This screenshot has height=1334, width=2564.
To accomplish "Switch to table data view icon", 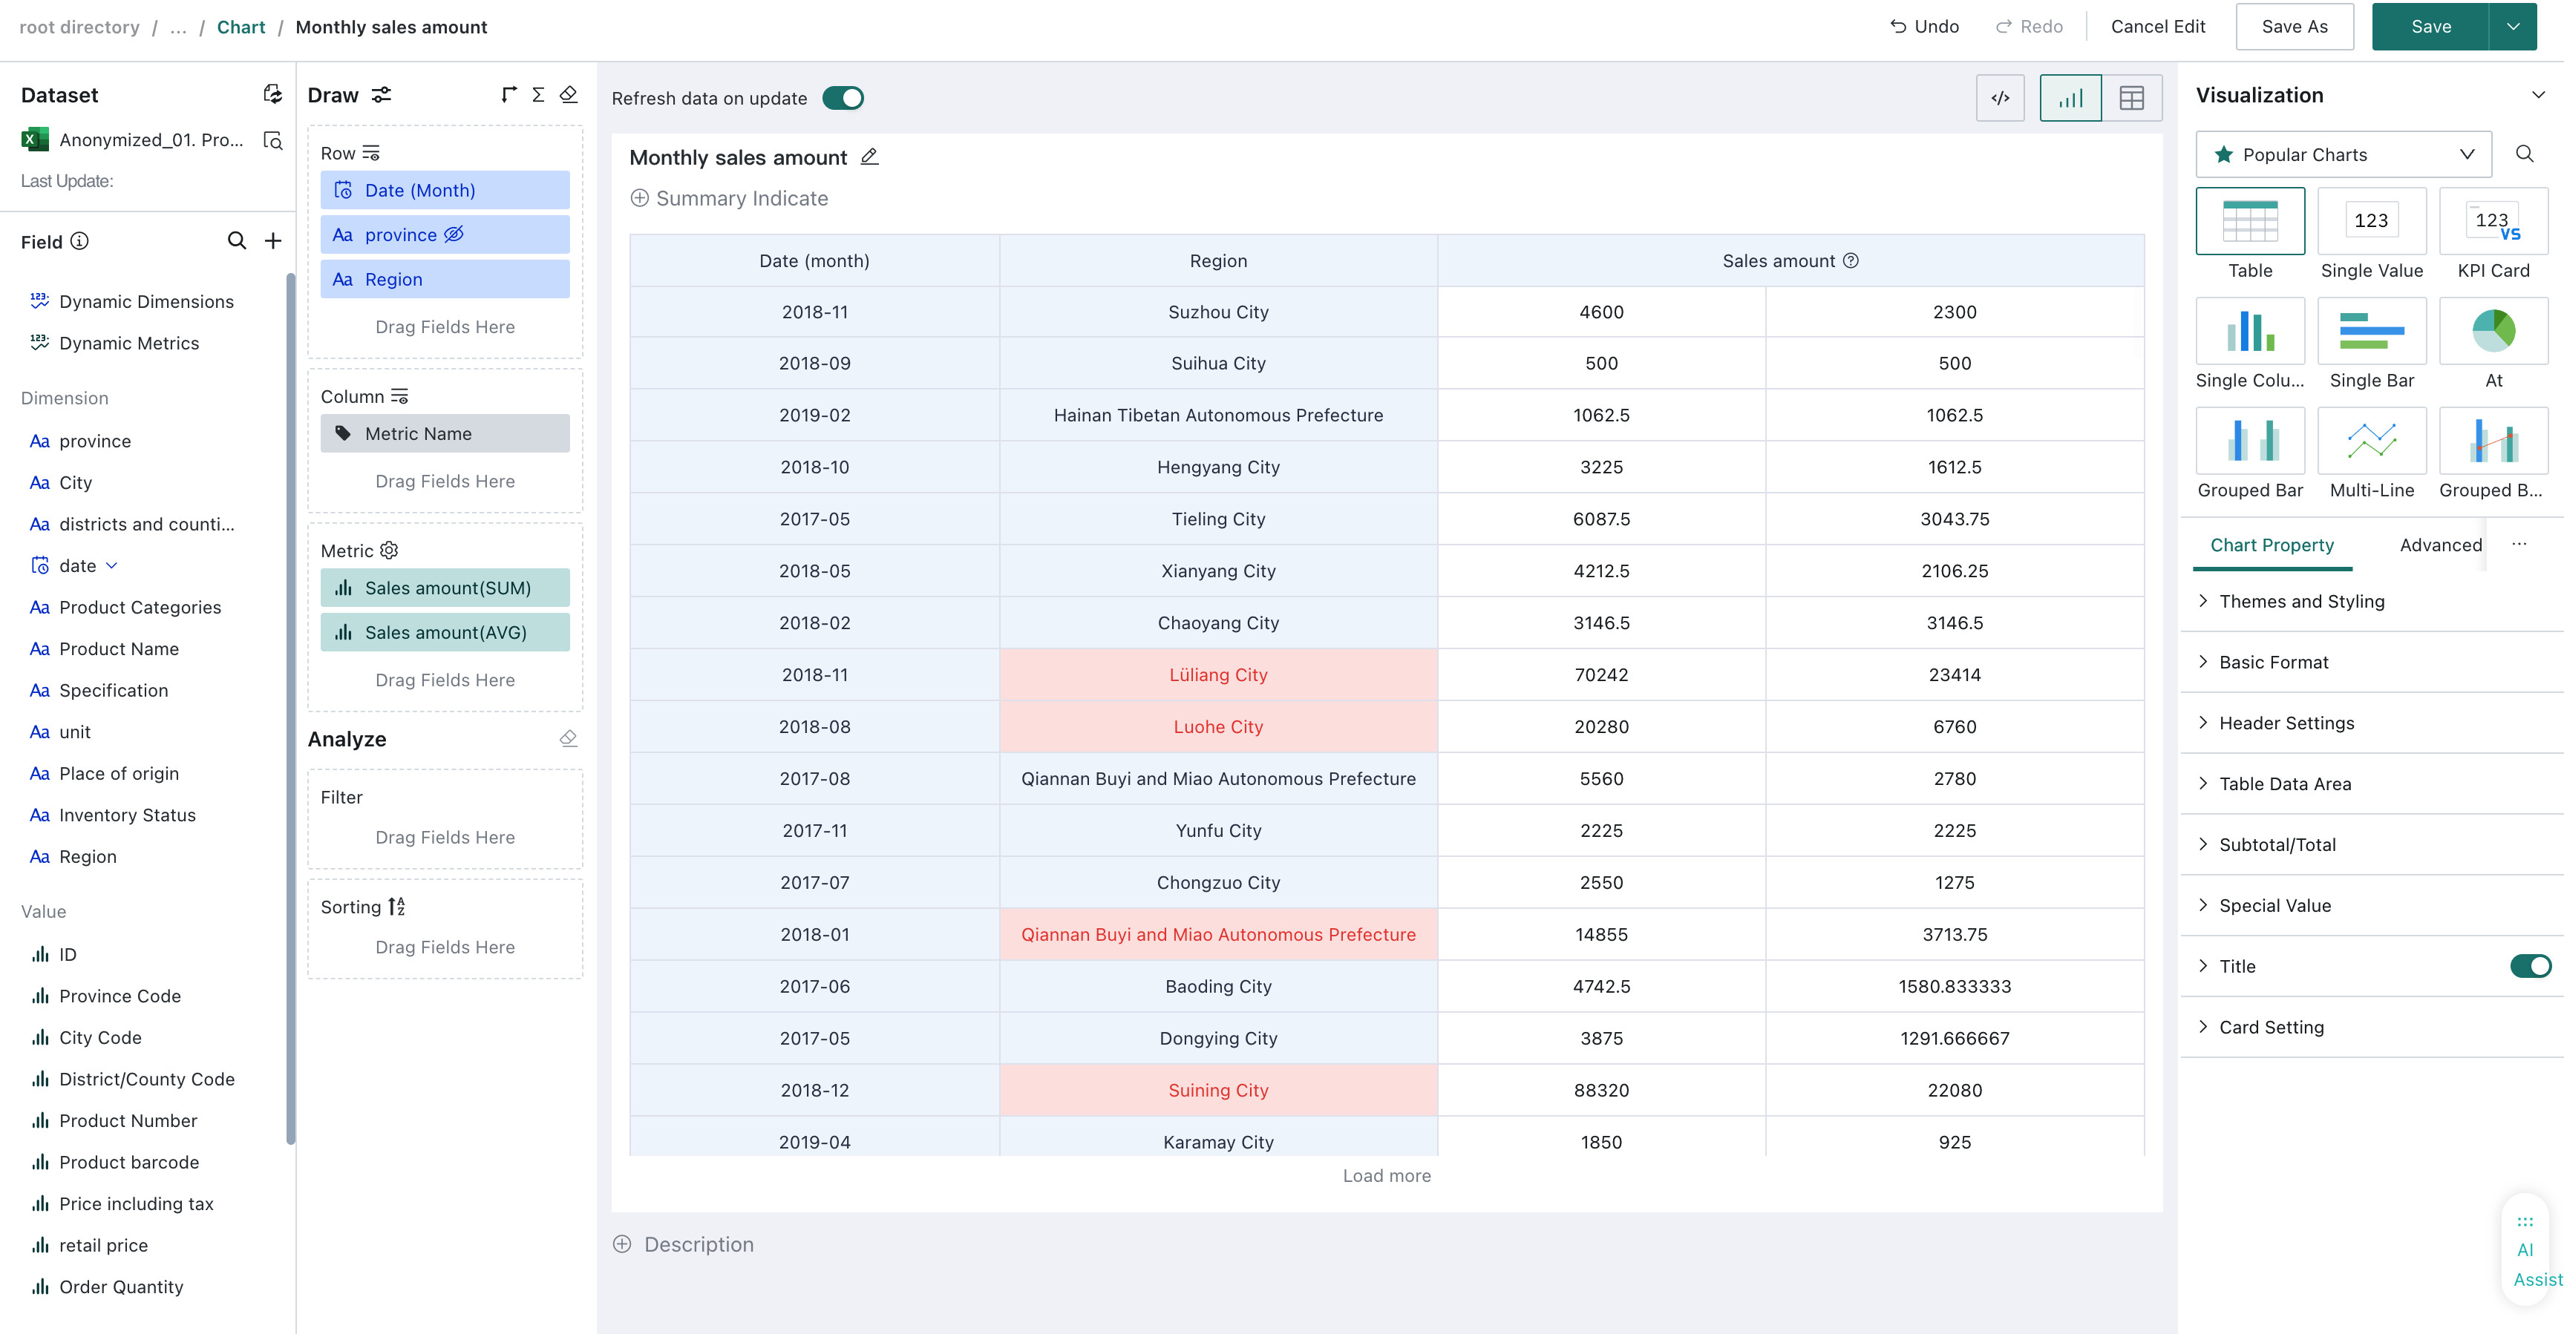I will point(2132,99).
